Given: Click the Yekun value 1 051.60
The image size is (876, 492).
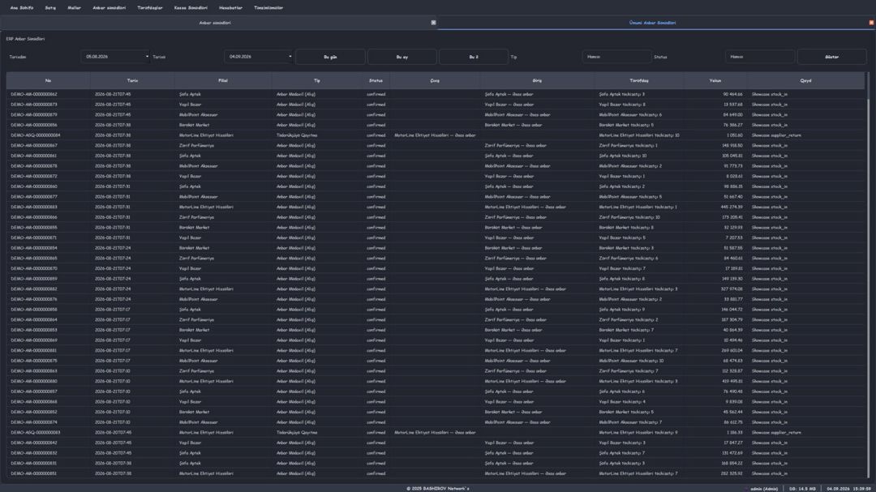Looking at the screenshot, I should [735, 135].
